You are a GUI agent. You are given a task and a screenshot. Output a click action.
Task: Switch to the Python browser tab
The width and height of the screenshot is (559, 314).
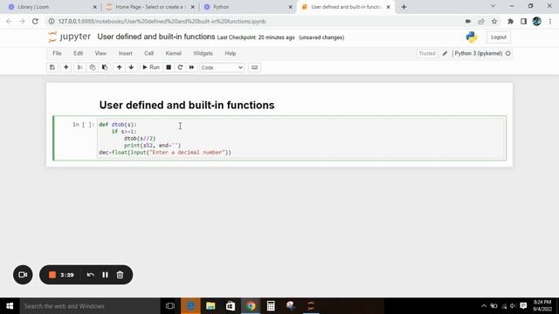point(246,7)
